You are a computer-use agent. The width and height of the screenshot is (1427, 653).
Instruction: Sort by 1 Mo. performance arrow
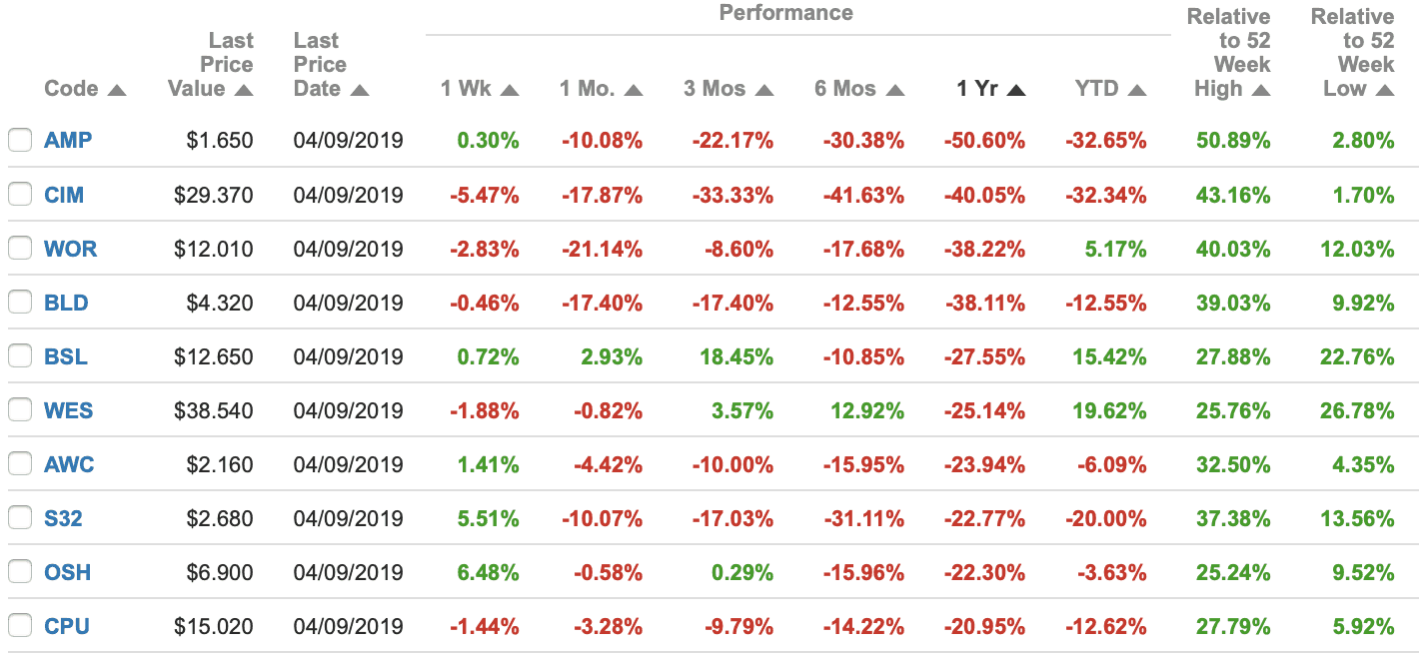click(633, 90)
